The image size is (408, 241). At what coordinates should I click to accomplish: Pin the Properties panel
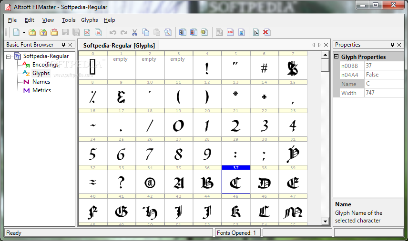[x=392, y=45]
